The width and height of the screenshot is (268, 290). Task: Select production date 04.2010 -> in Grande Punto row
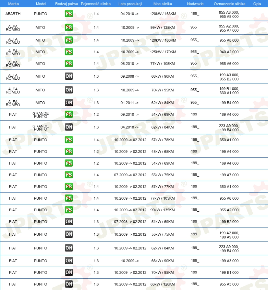click(130, 127)
